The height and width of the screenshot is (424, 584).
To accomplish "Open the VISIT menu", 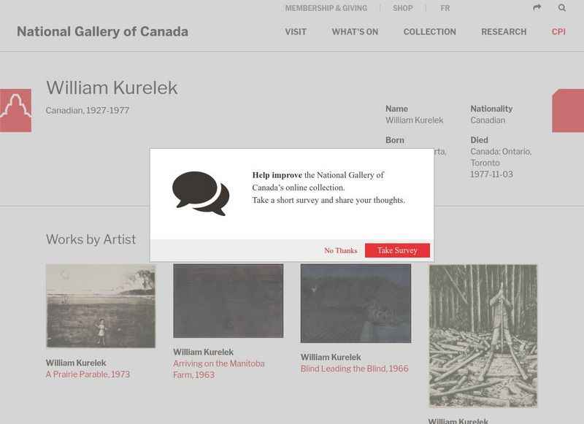I will pos(296,32).
